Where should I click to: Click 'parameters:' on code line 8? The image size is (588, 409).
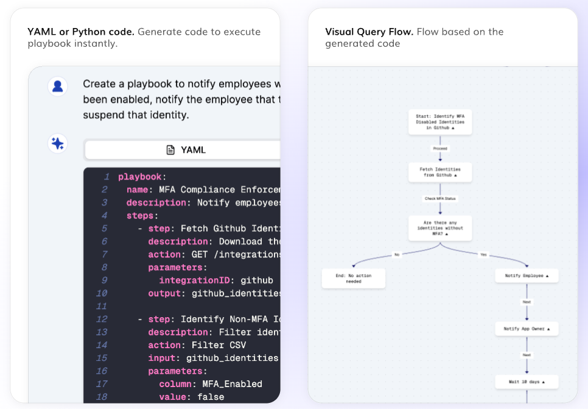(177, 268)
